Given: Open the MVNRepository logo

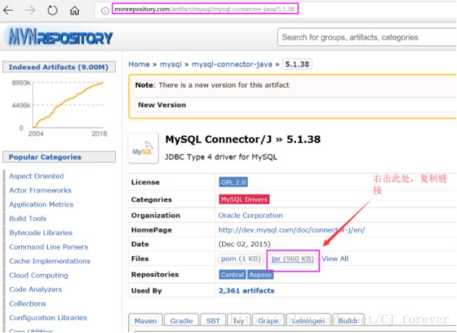Looking at the screenshot, I should pos(60,37).
